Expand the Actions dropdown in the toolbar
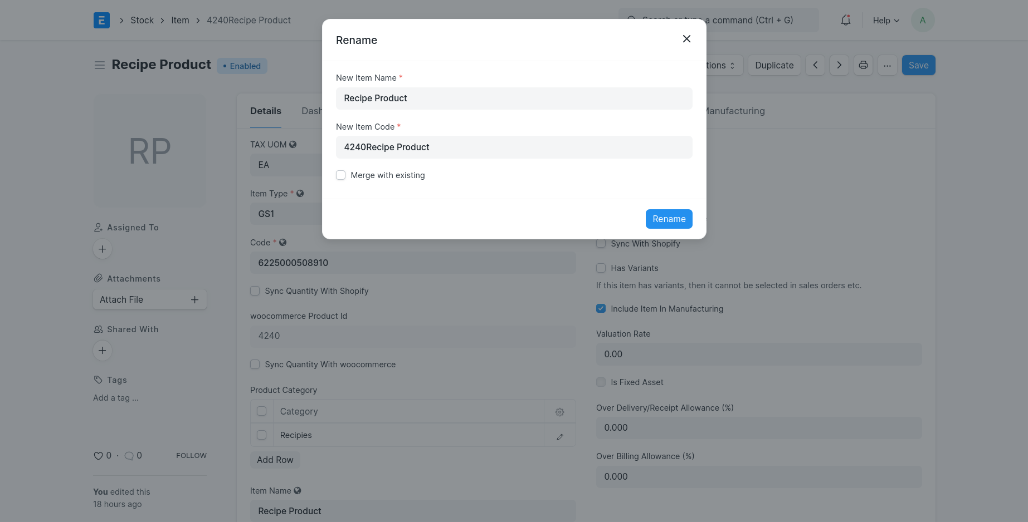 [x=720, y=65]
